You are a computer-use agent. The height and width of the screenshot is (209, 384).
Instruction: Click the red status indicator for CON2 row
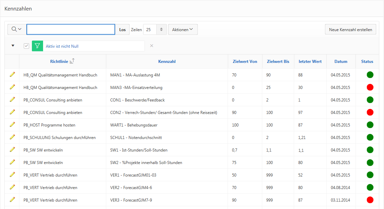click(370, 112)
